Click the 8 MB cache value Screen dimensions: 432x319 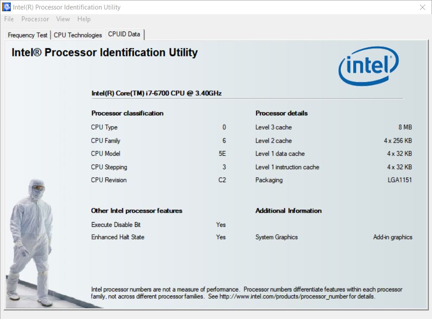pyautogui.click(x=405, y=127)
